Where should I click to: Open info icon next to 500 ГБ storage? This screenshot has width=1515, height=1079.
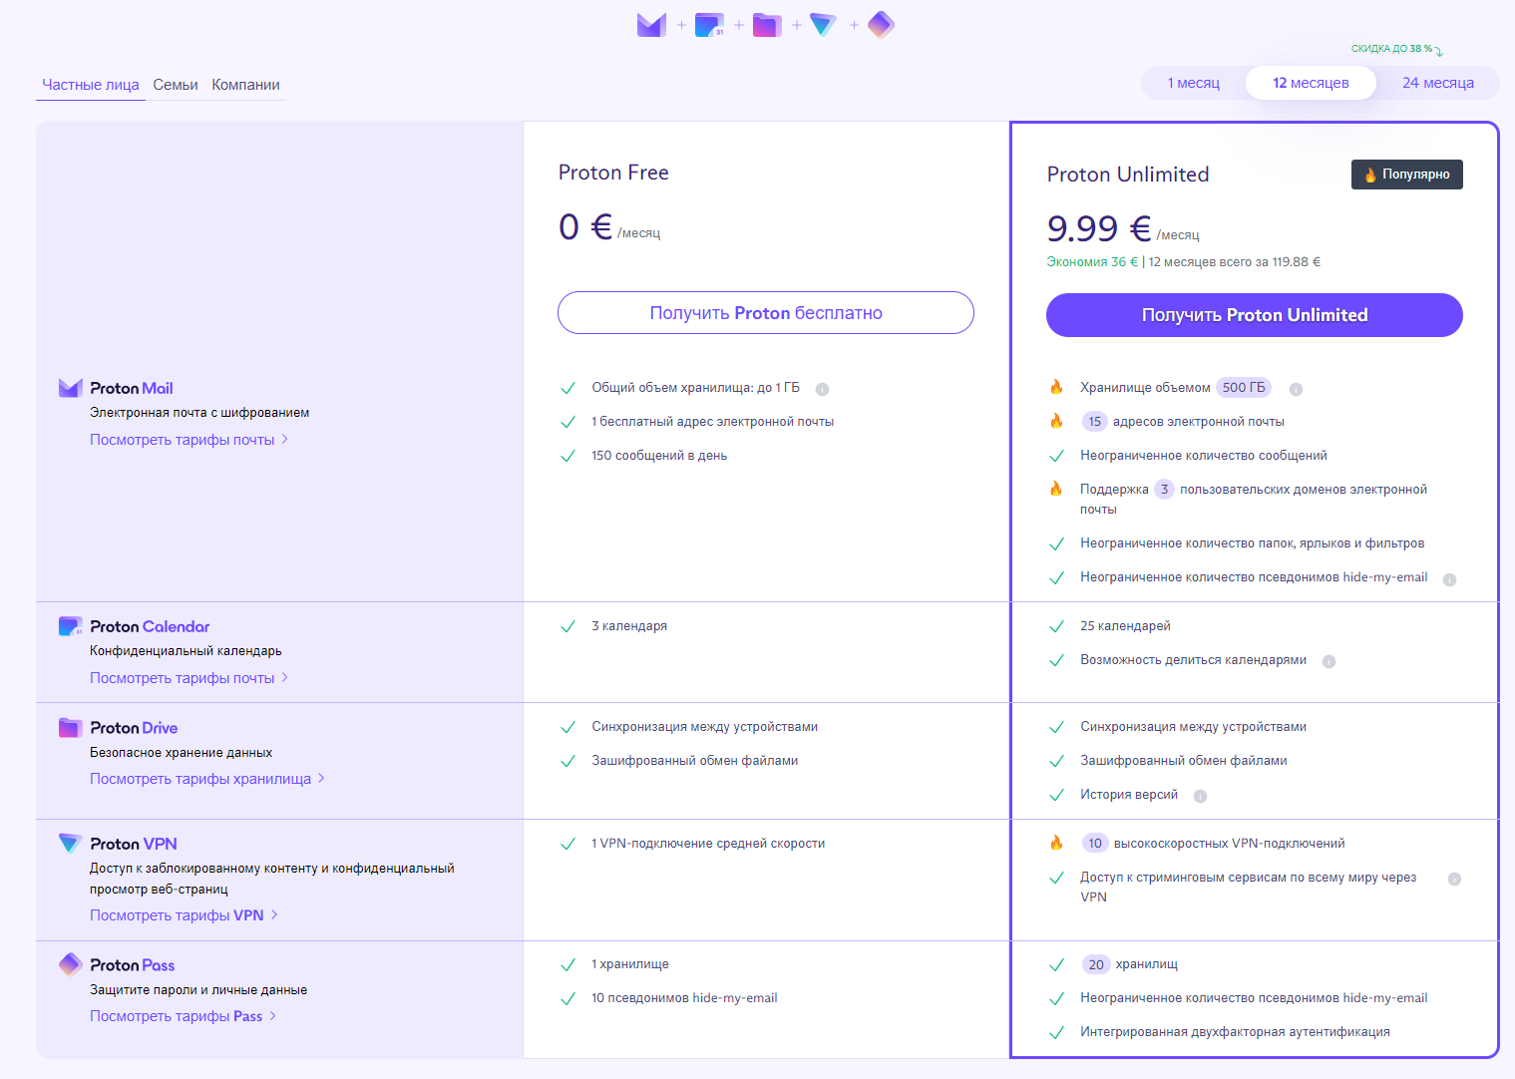(x=1296, y=389)
